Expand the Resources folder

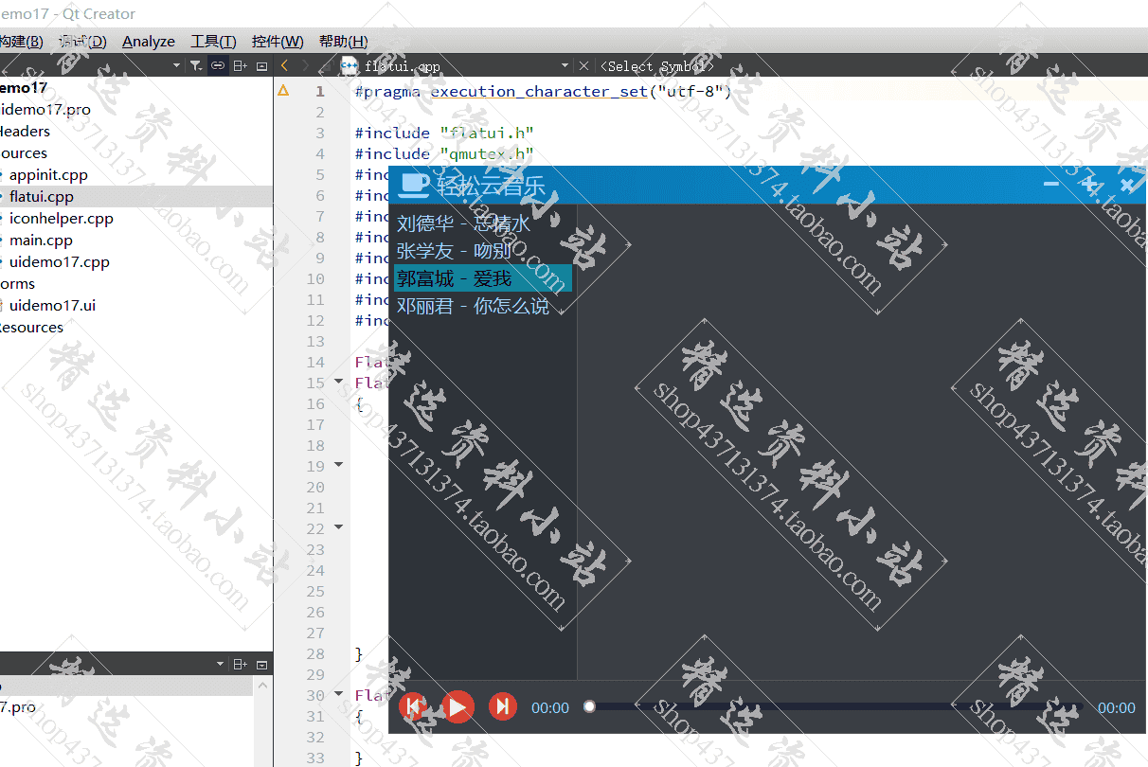point(31,327)
